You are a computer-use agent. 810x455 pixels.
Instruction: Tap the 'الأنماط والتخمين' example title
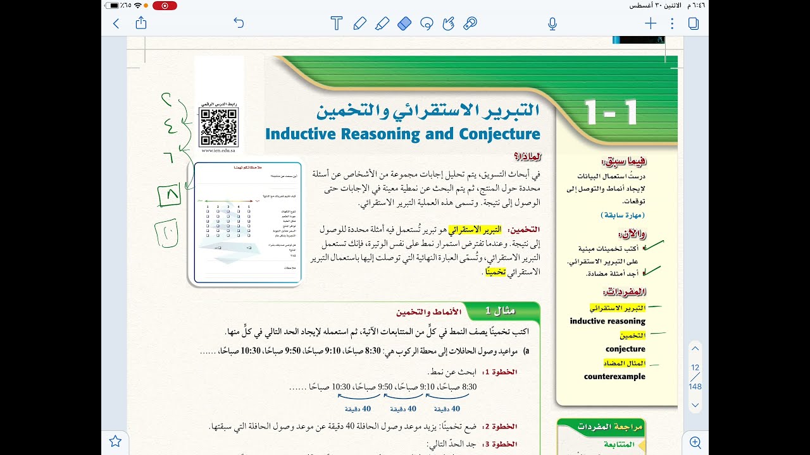[x=428, y=312]
